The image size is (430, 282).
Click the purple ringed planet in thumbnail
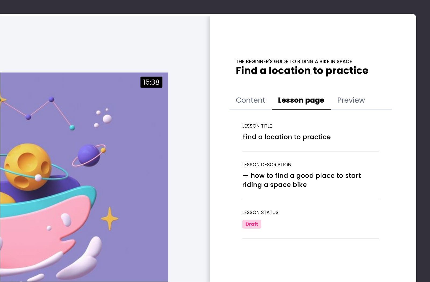click(x=89, y=155)
